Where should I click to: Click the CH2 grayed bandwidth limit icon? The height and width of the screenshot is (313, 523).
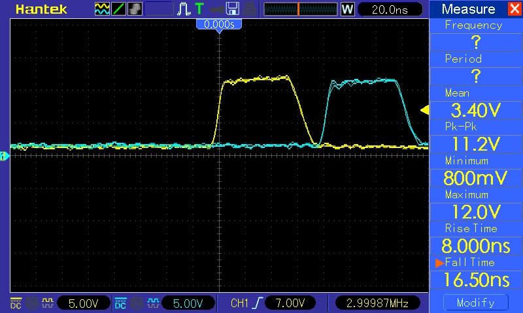[x=137, y=303]
